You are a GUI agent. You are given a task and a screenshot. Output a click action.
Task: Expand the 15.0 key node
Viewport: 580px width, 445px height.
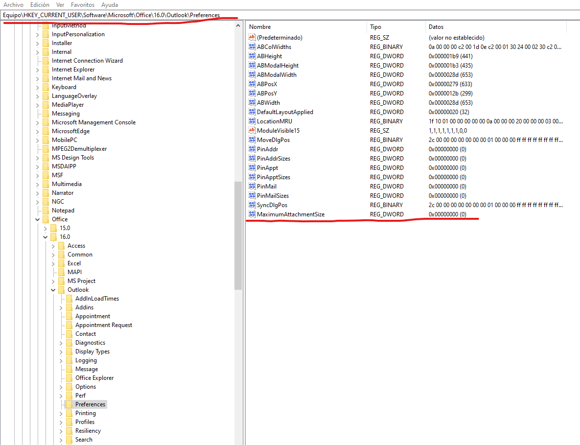click(46, 228)
